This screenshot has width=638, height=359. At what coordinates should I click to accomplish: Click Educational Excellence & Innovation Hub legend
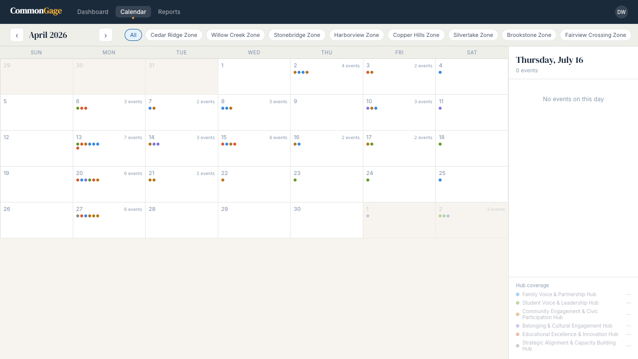[x=573, y=334]
